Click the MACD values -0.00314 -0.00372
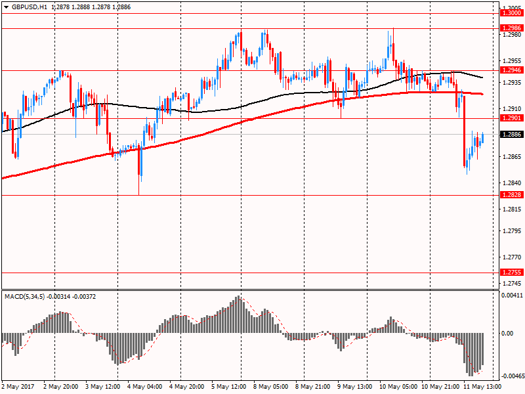 [x=72, y=297]
